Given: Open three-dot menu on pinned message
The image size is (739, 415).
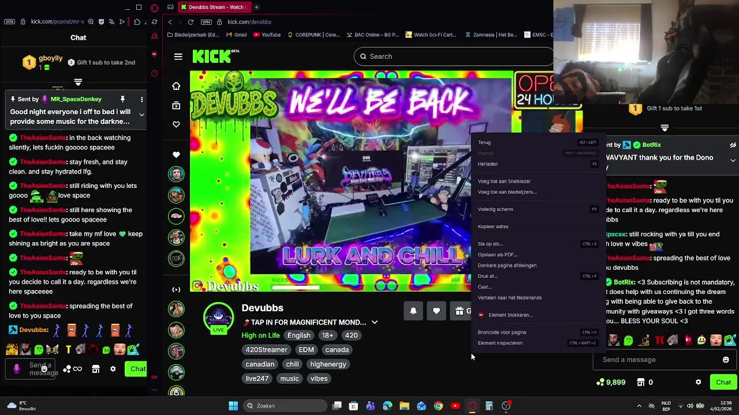Looking at the screenshot, I should click(x=141, y=99).
